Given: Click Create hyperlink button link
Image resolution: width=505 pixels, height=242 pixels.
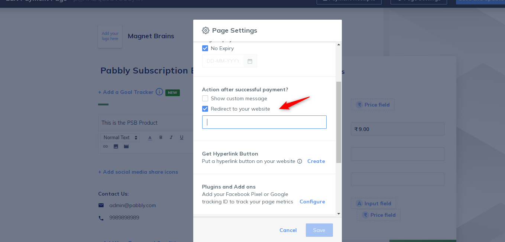Looking at the screenshot, I should (316, 161).
